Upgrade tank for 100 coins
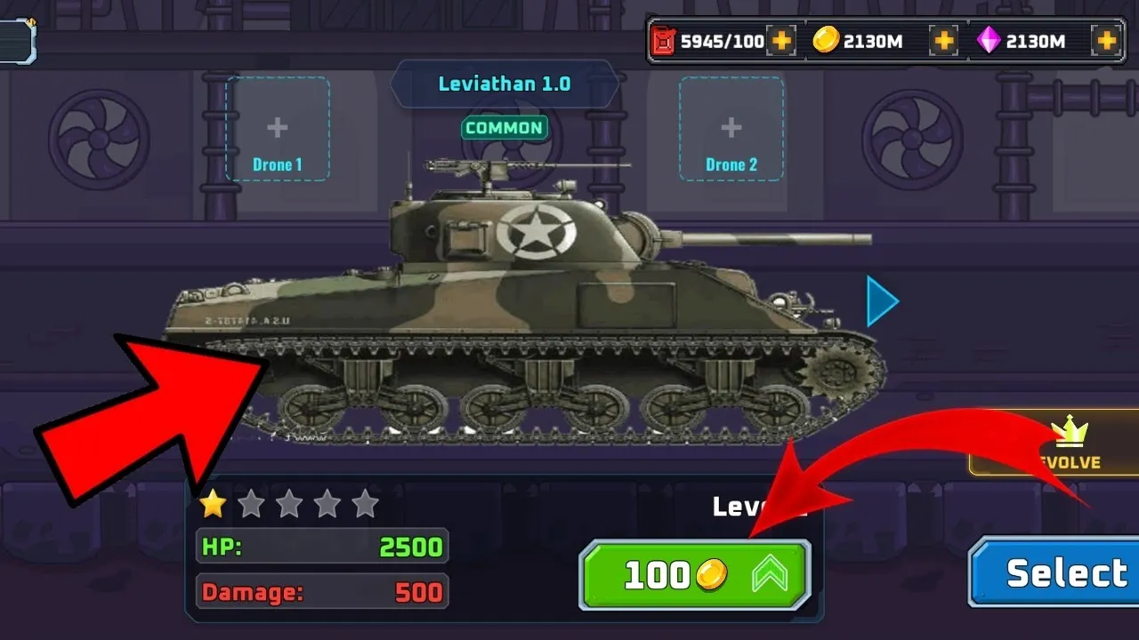The height and width of the screenshot is (640, 1139). pyautogui.click(x=695, y=574)
